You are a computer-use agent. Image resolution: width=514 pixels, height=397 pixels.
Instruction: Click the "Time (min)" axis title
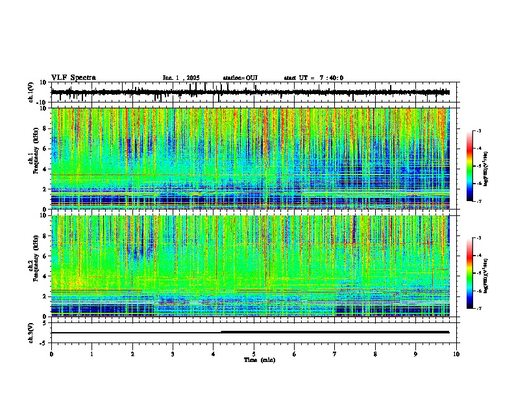[260, 360]
